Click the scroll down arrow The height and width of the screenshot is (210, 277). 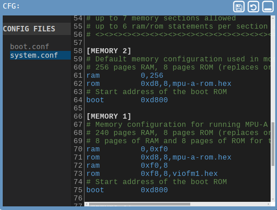coord(273,199)
